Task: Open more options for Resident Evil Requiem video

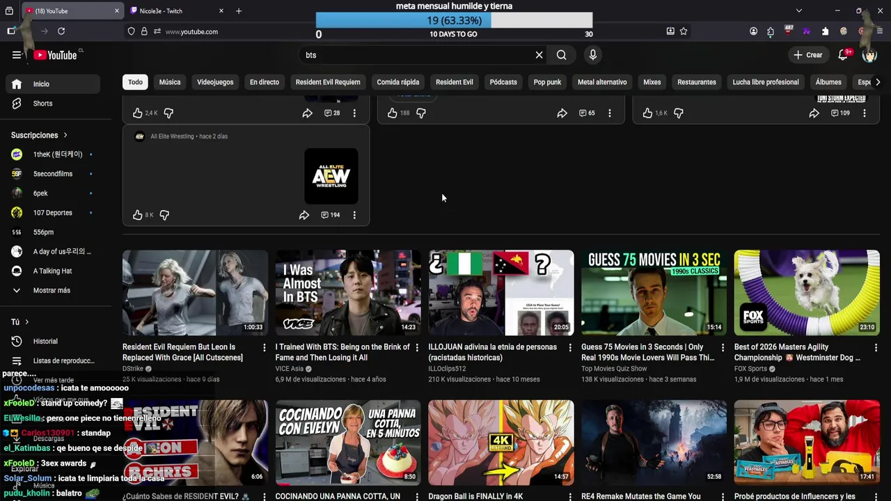Action: pyautogui.click(x=264, y=347)
